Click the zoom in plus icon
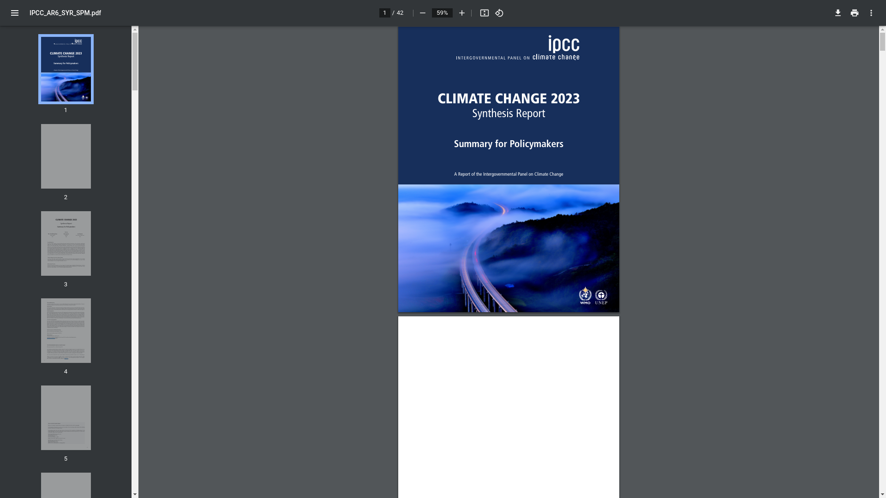This screenshot has height=498, width=886. click(x=462, y=13)
